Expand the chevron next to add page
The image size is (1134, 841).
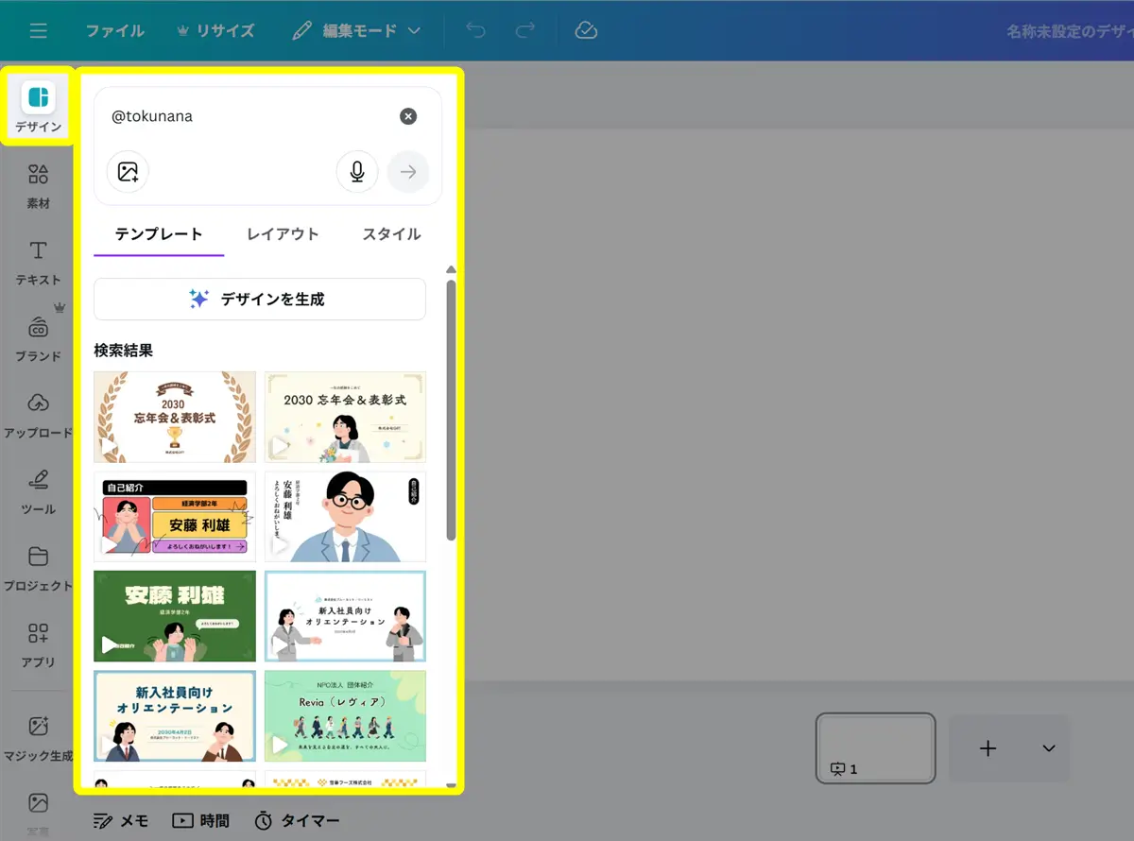(1048, 748)
